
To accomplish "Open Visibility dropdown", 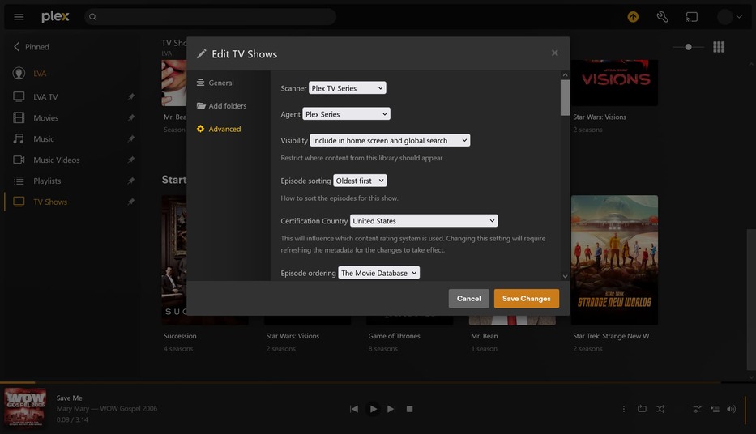I will 390,140.
